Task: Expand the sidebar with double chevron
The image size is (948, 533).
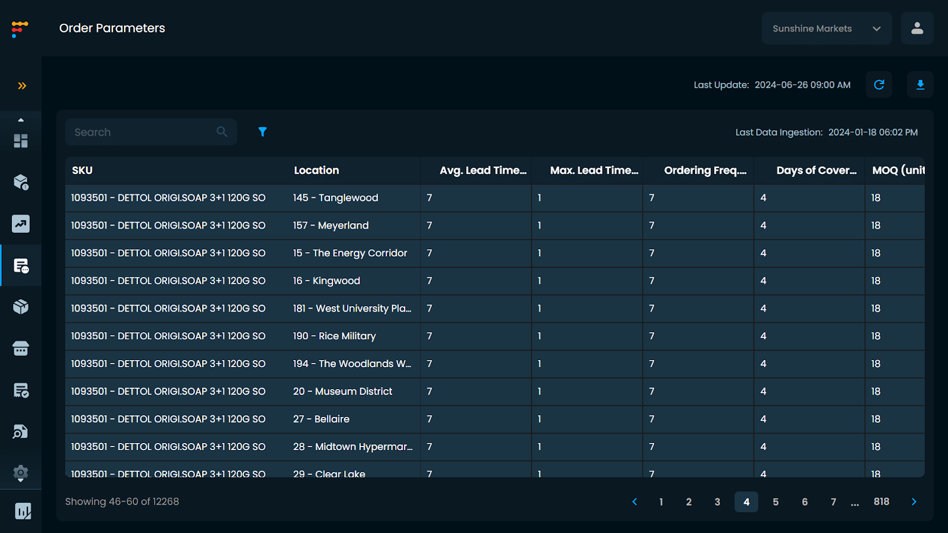Action: (x=22, y=86)
